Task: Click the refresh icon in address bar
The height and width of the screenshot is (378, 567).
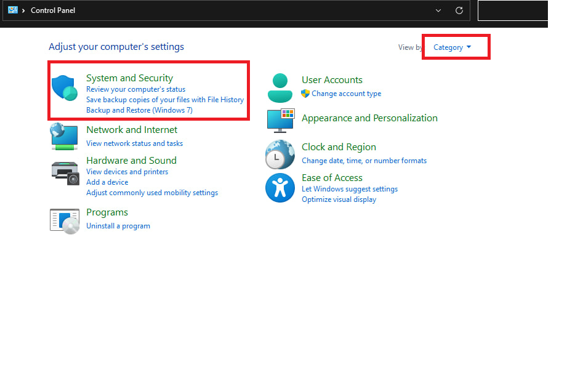Action: [459, 10]
